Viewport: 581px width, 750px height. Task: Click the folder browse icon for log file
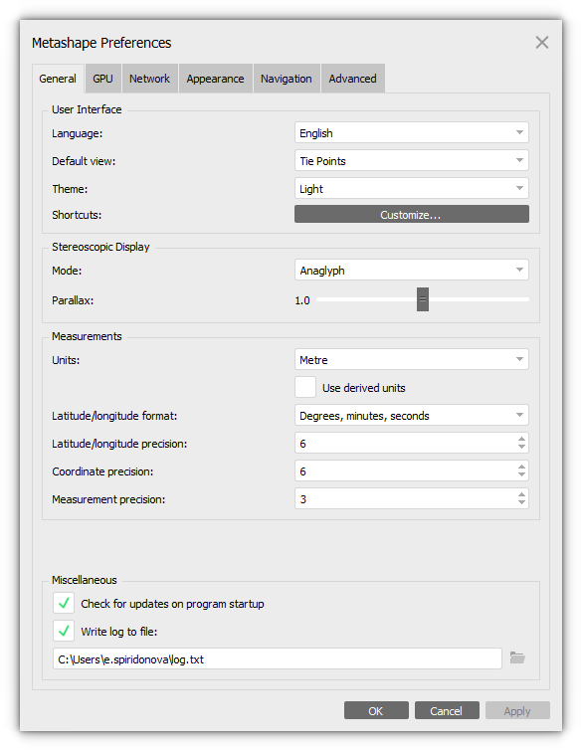point(517,657)
